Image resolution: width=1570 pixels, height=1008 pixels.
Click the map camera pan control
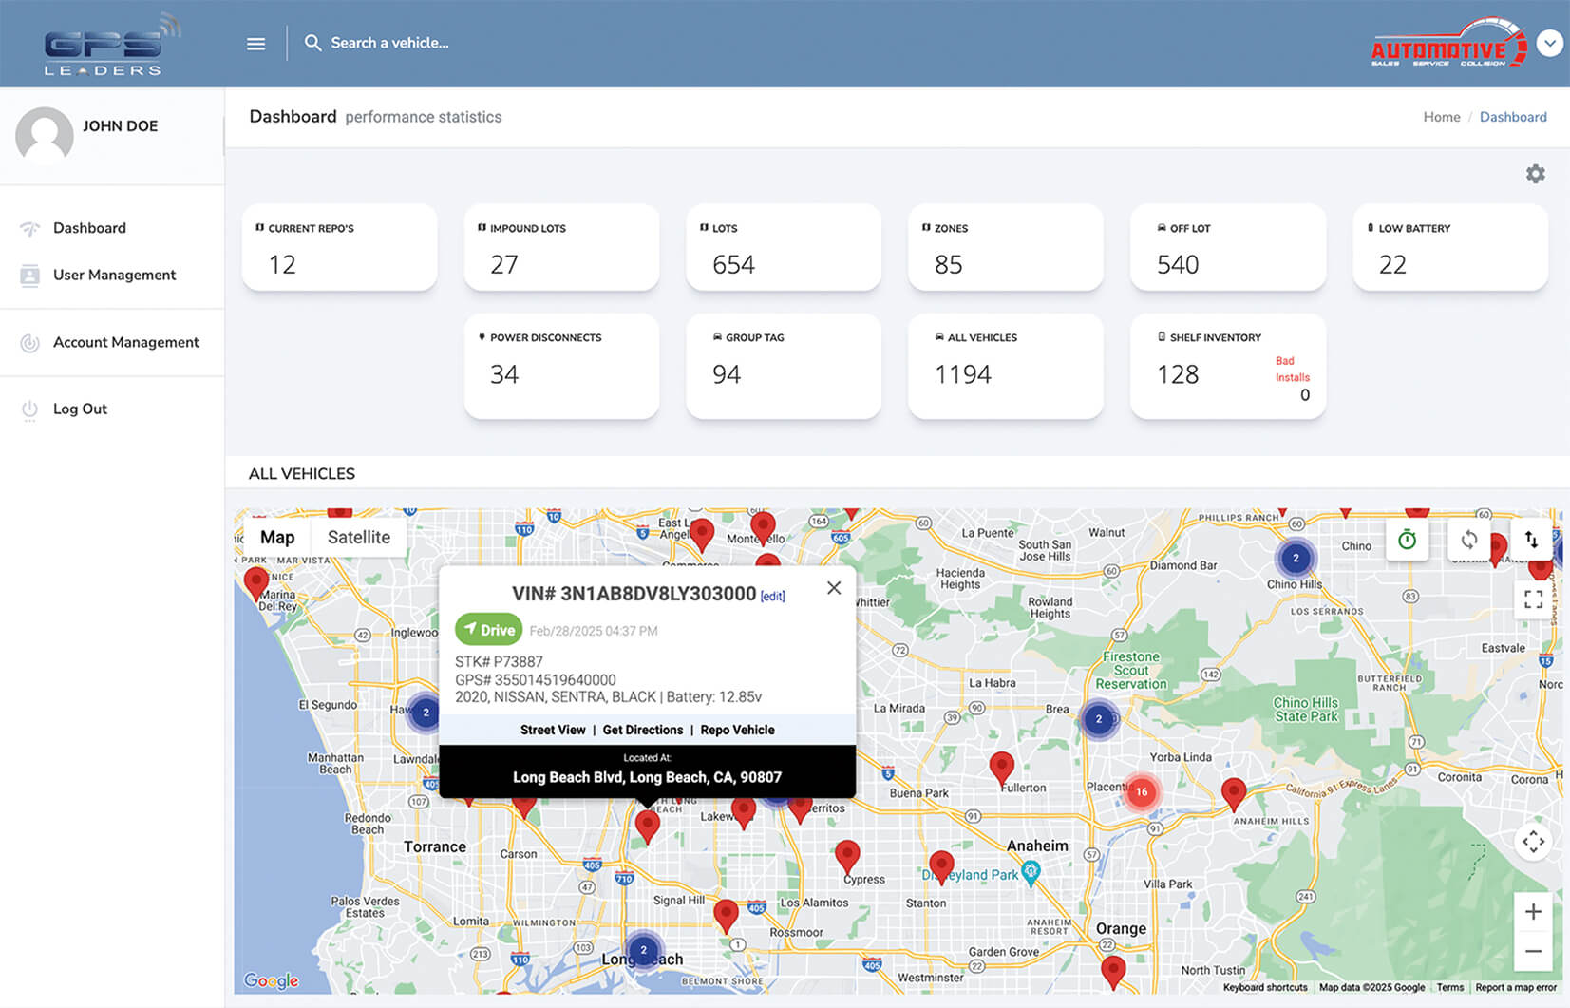pyautogui.click(x=1533, y=842)
